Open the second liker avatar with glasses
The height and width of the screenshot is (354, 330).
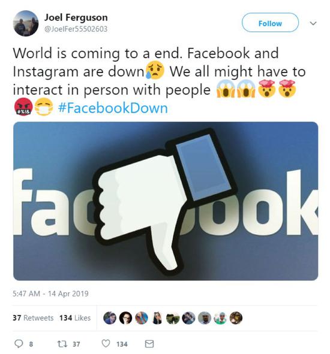(x=125, y=318)
